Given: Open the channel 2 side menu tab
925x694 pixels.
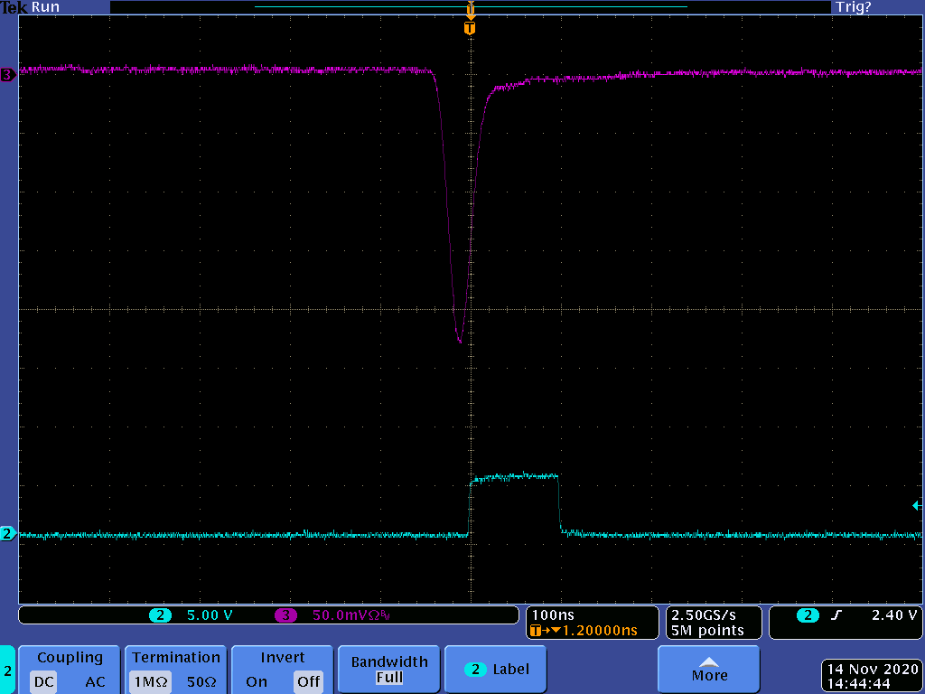Looking at the screenshot, I should click(7, 670).
